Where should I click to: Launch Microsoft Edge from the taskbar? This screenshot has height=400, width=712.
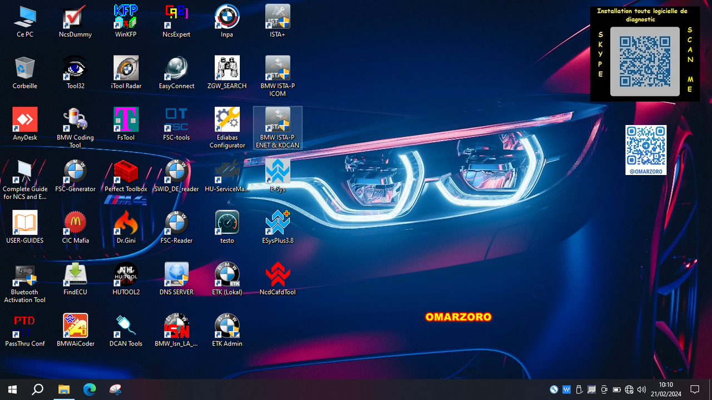[x=90, y=389]
